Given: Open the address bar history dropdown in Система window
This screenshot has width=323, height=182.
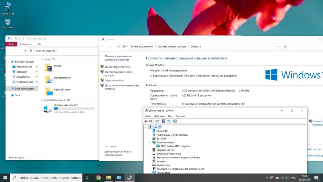Looking at the screenshot, I should (x=278, y=47).
